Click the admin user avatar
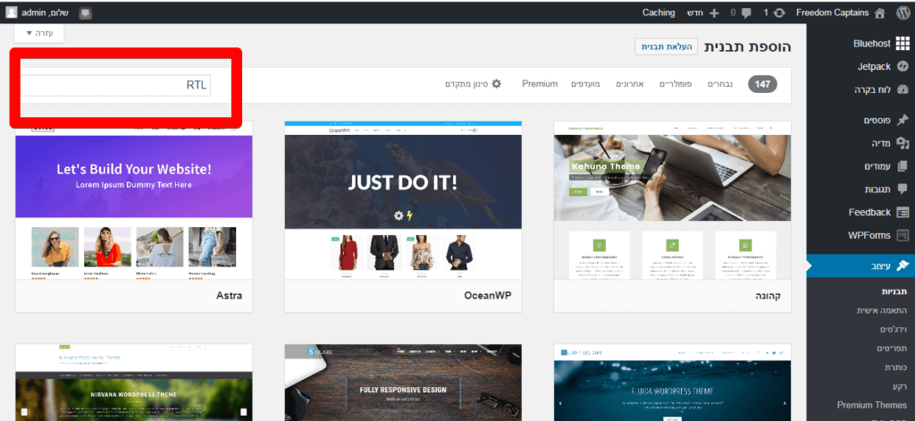Viewport: 915px width, 421px height. (x=12, y=13)
